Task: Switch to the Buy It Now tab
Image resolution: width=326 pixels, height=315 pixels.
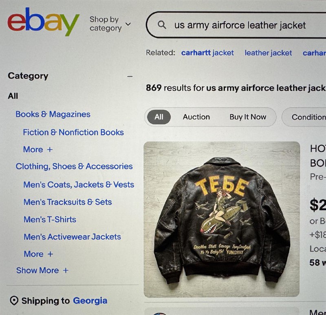Action: click(248, 117)
